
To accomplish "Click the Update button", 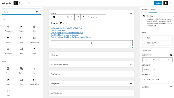I will [x=158, y=3].
